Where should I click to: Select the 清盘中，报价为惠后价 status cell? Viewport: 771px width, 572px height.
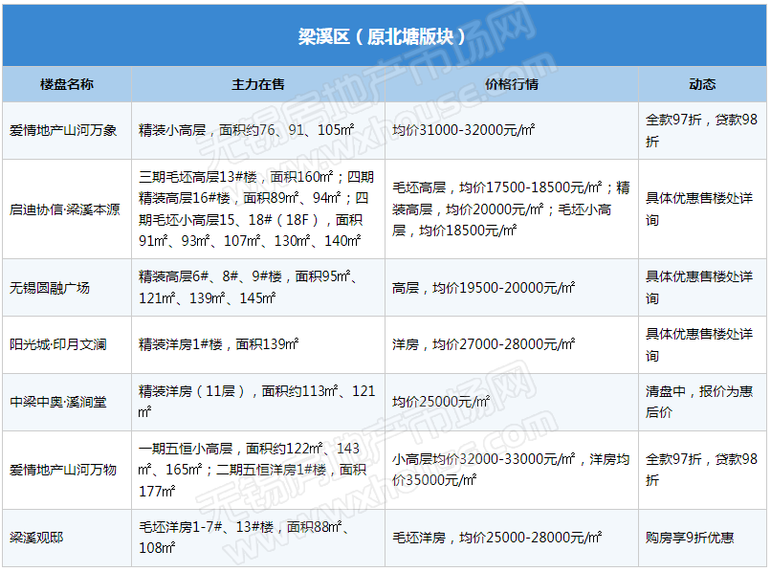point(699,402)
